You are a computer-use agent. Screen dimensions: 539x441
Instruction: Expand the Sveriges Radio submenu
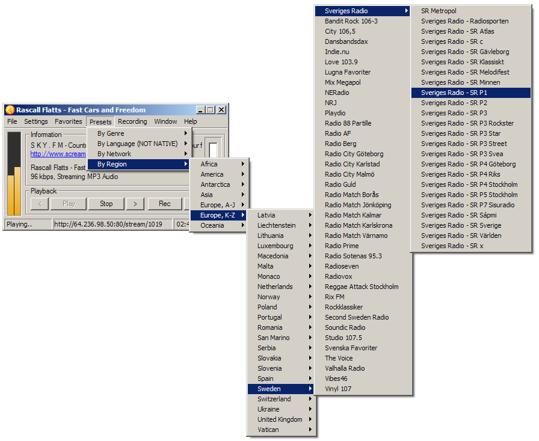coord(363,11)
